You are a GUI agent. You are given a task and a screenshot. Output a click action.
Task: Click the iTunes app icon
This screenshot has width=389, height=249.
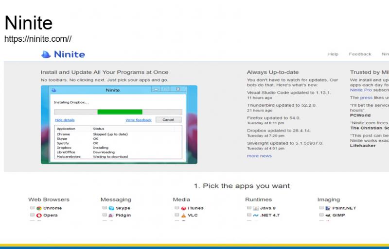[x=184, y=208]
